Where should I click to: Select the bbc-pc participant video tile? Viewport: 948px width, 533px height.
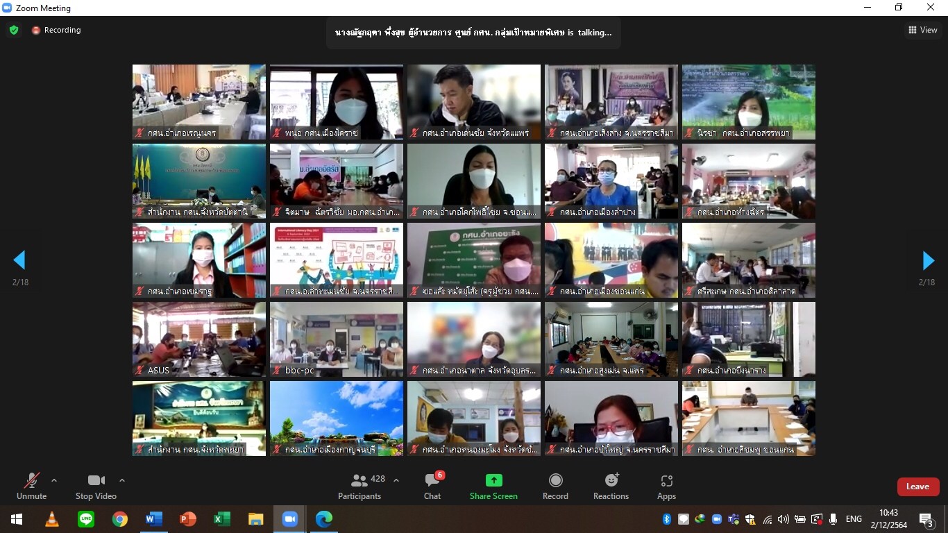[x=337, y=339]
